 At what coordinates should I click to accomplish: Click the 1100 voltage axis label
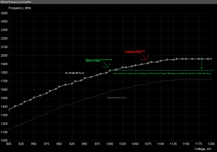tap(160, 144)
